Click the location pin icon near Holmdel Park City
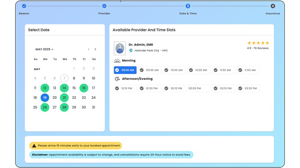The image size is (300, 168). point(131,50)
